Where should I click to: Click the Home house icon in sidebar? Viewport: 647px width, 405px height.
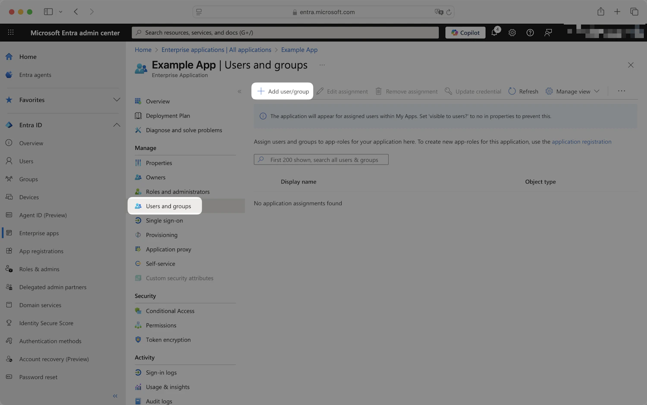pos(9,57)
